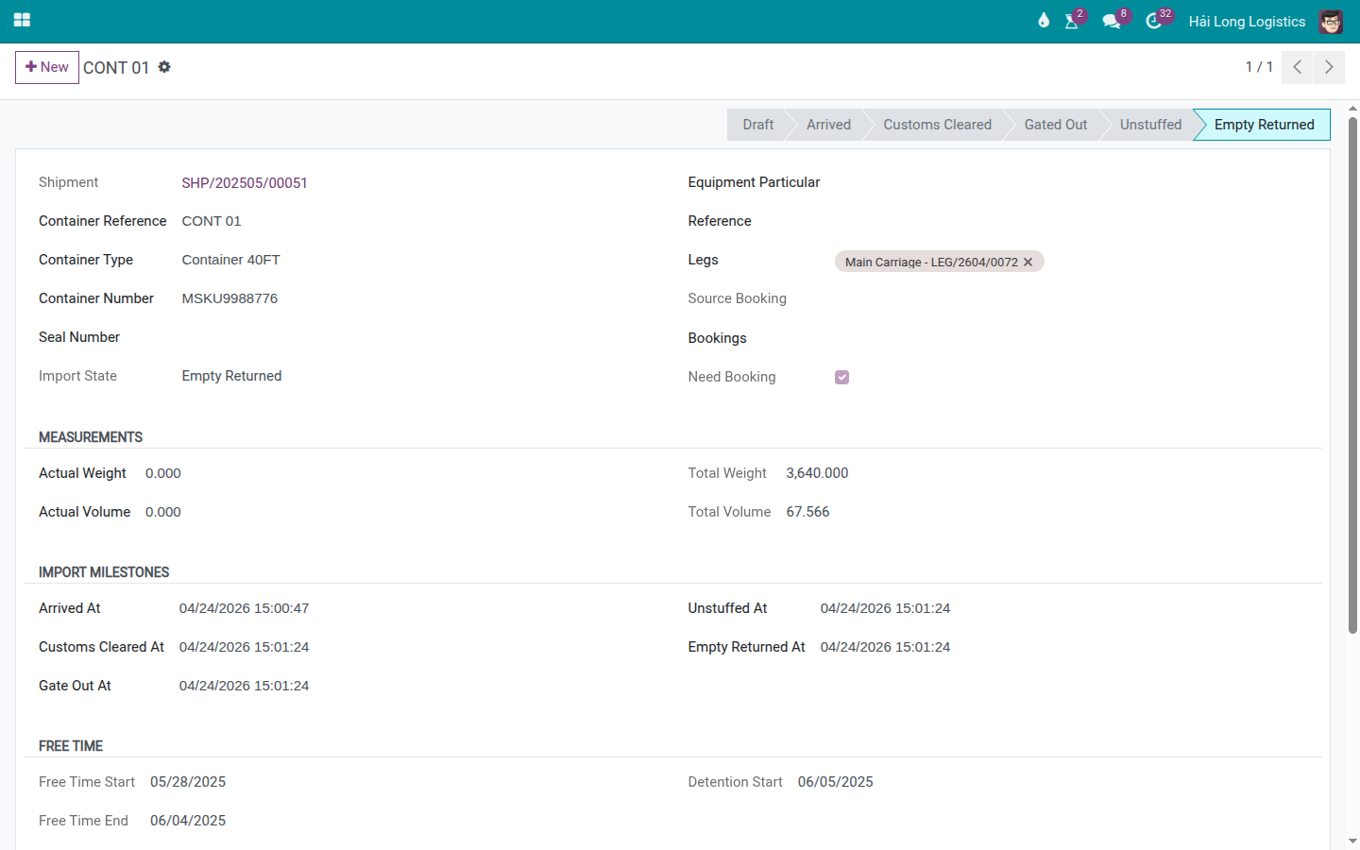Create a new record with New button
The height and width of the screenshot is (850, 1360).
pyautogui.click(x=47, y=67)
